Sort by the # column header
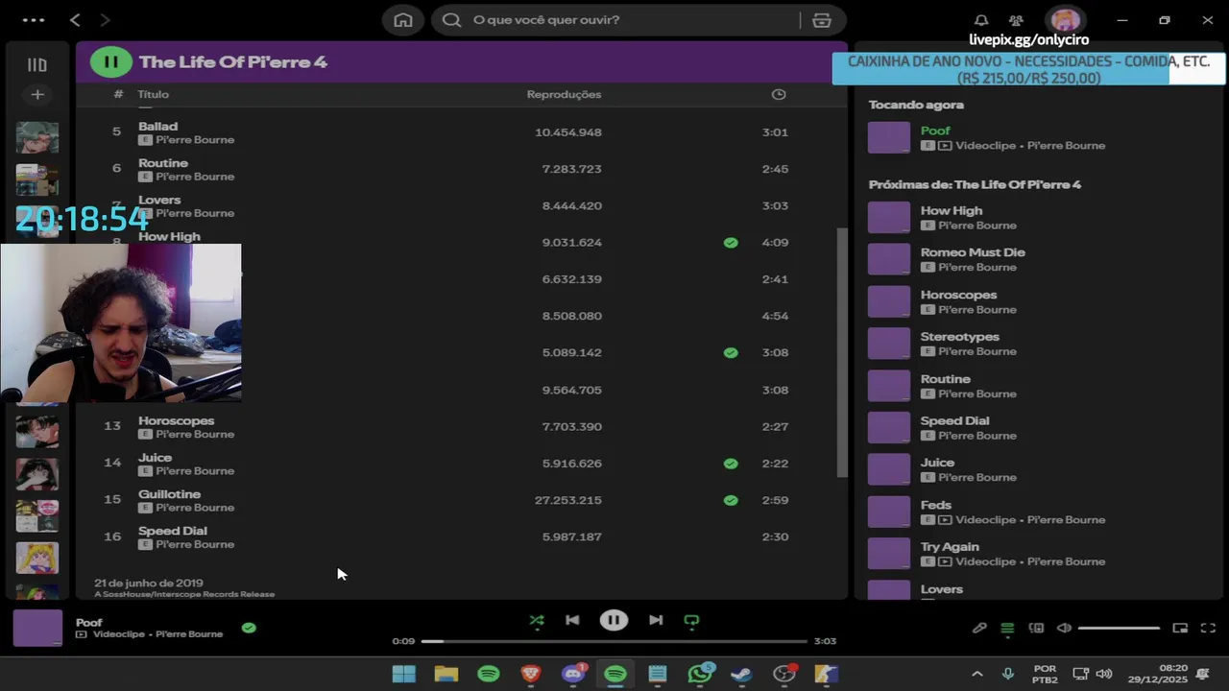This screenshot has height=691, width=1229. click(118, 94)
